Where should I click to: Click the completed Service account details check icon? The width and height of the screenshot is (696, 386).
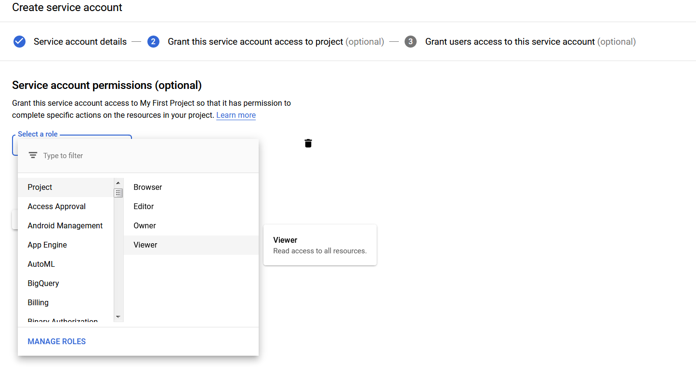point(19,41)
